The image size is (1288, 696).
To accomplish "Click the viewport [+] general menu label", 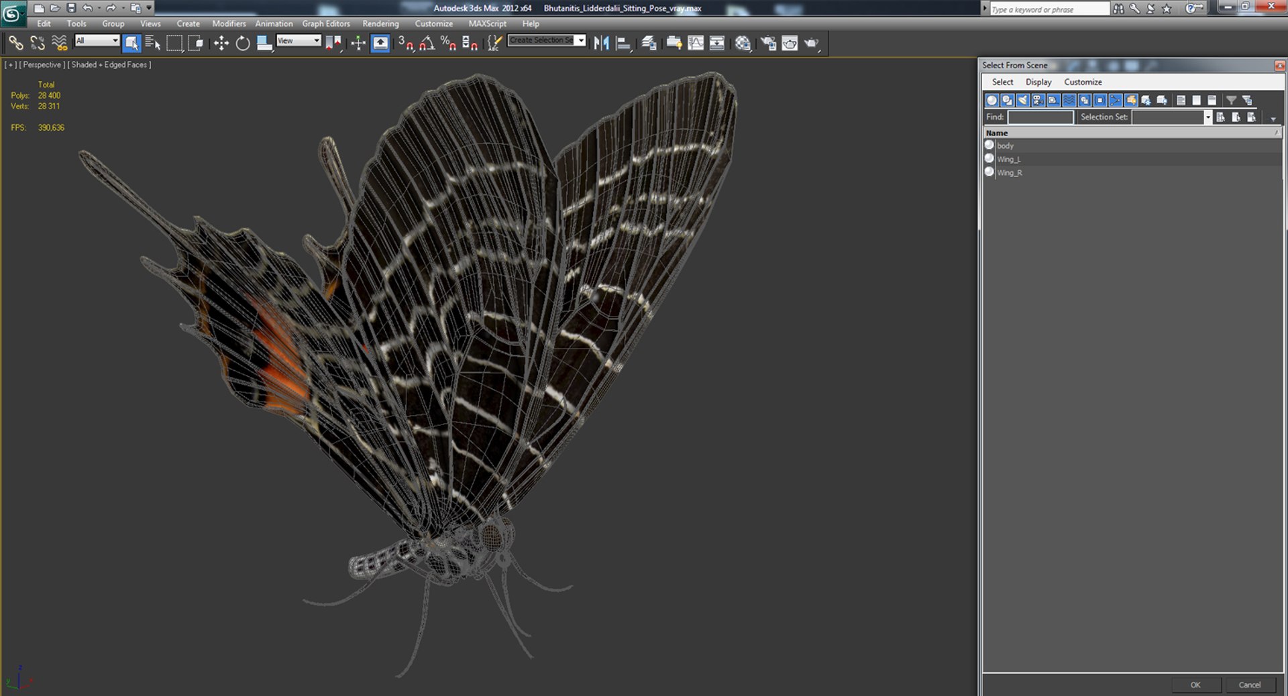I will pyautogui.click(x=11, y=65).
